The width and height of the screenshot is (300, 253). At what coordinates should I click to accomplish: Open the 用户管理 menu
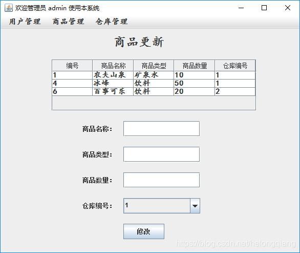(25, 21)
